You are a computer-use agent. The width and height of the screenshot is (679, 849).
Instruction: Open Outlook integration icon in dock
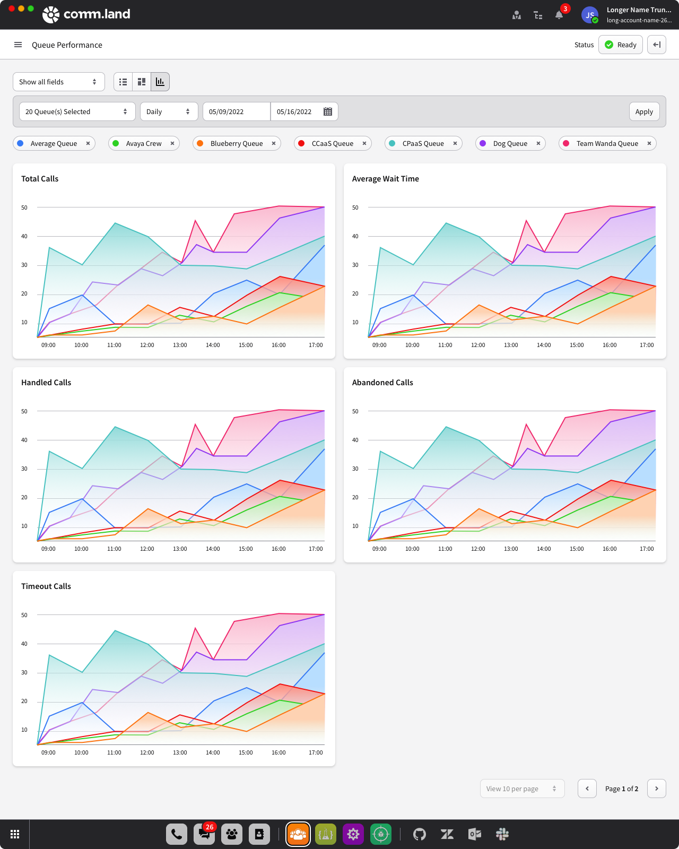[x=475, y=834]
